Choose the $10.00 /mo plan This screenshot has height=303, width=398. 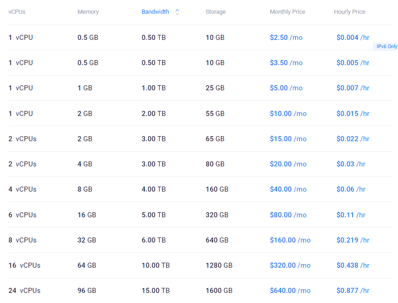(288, 114)
